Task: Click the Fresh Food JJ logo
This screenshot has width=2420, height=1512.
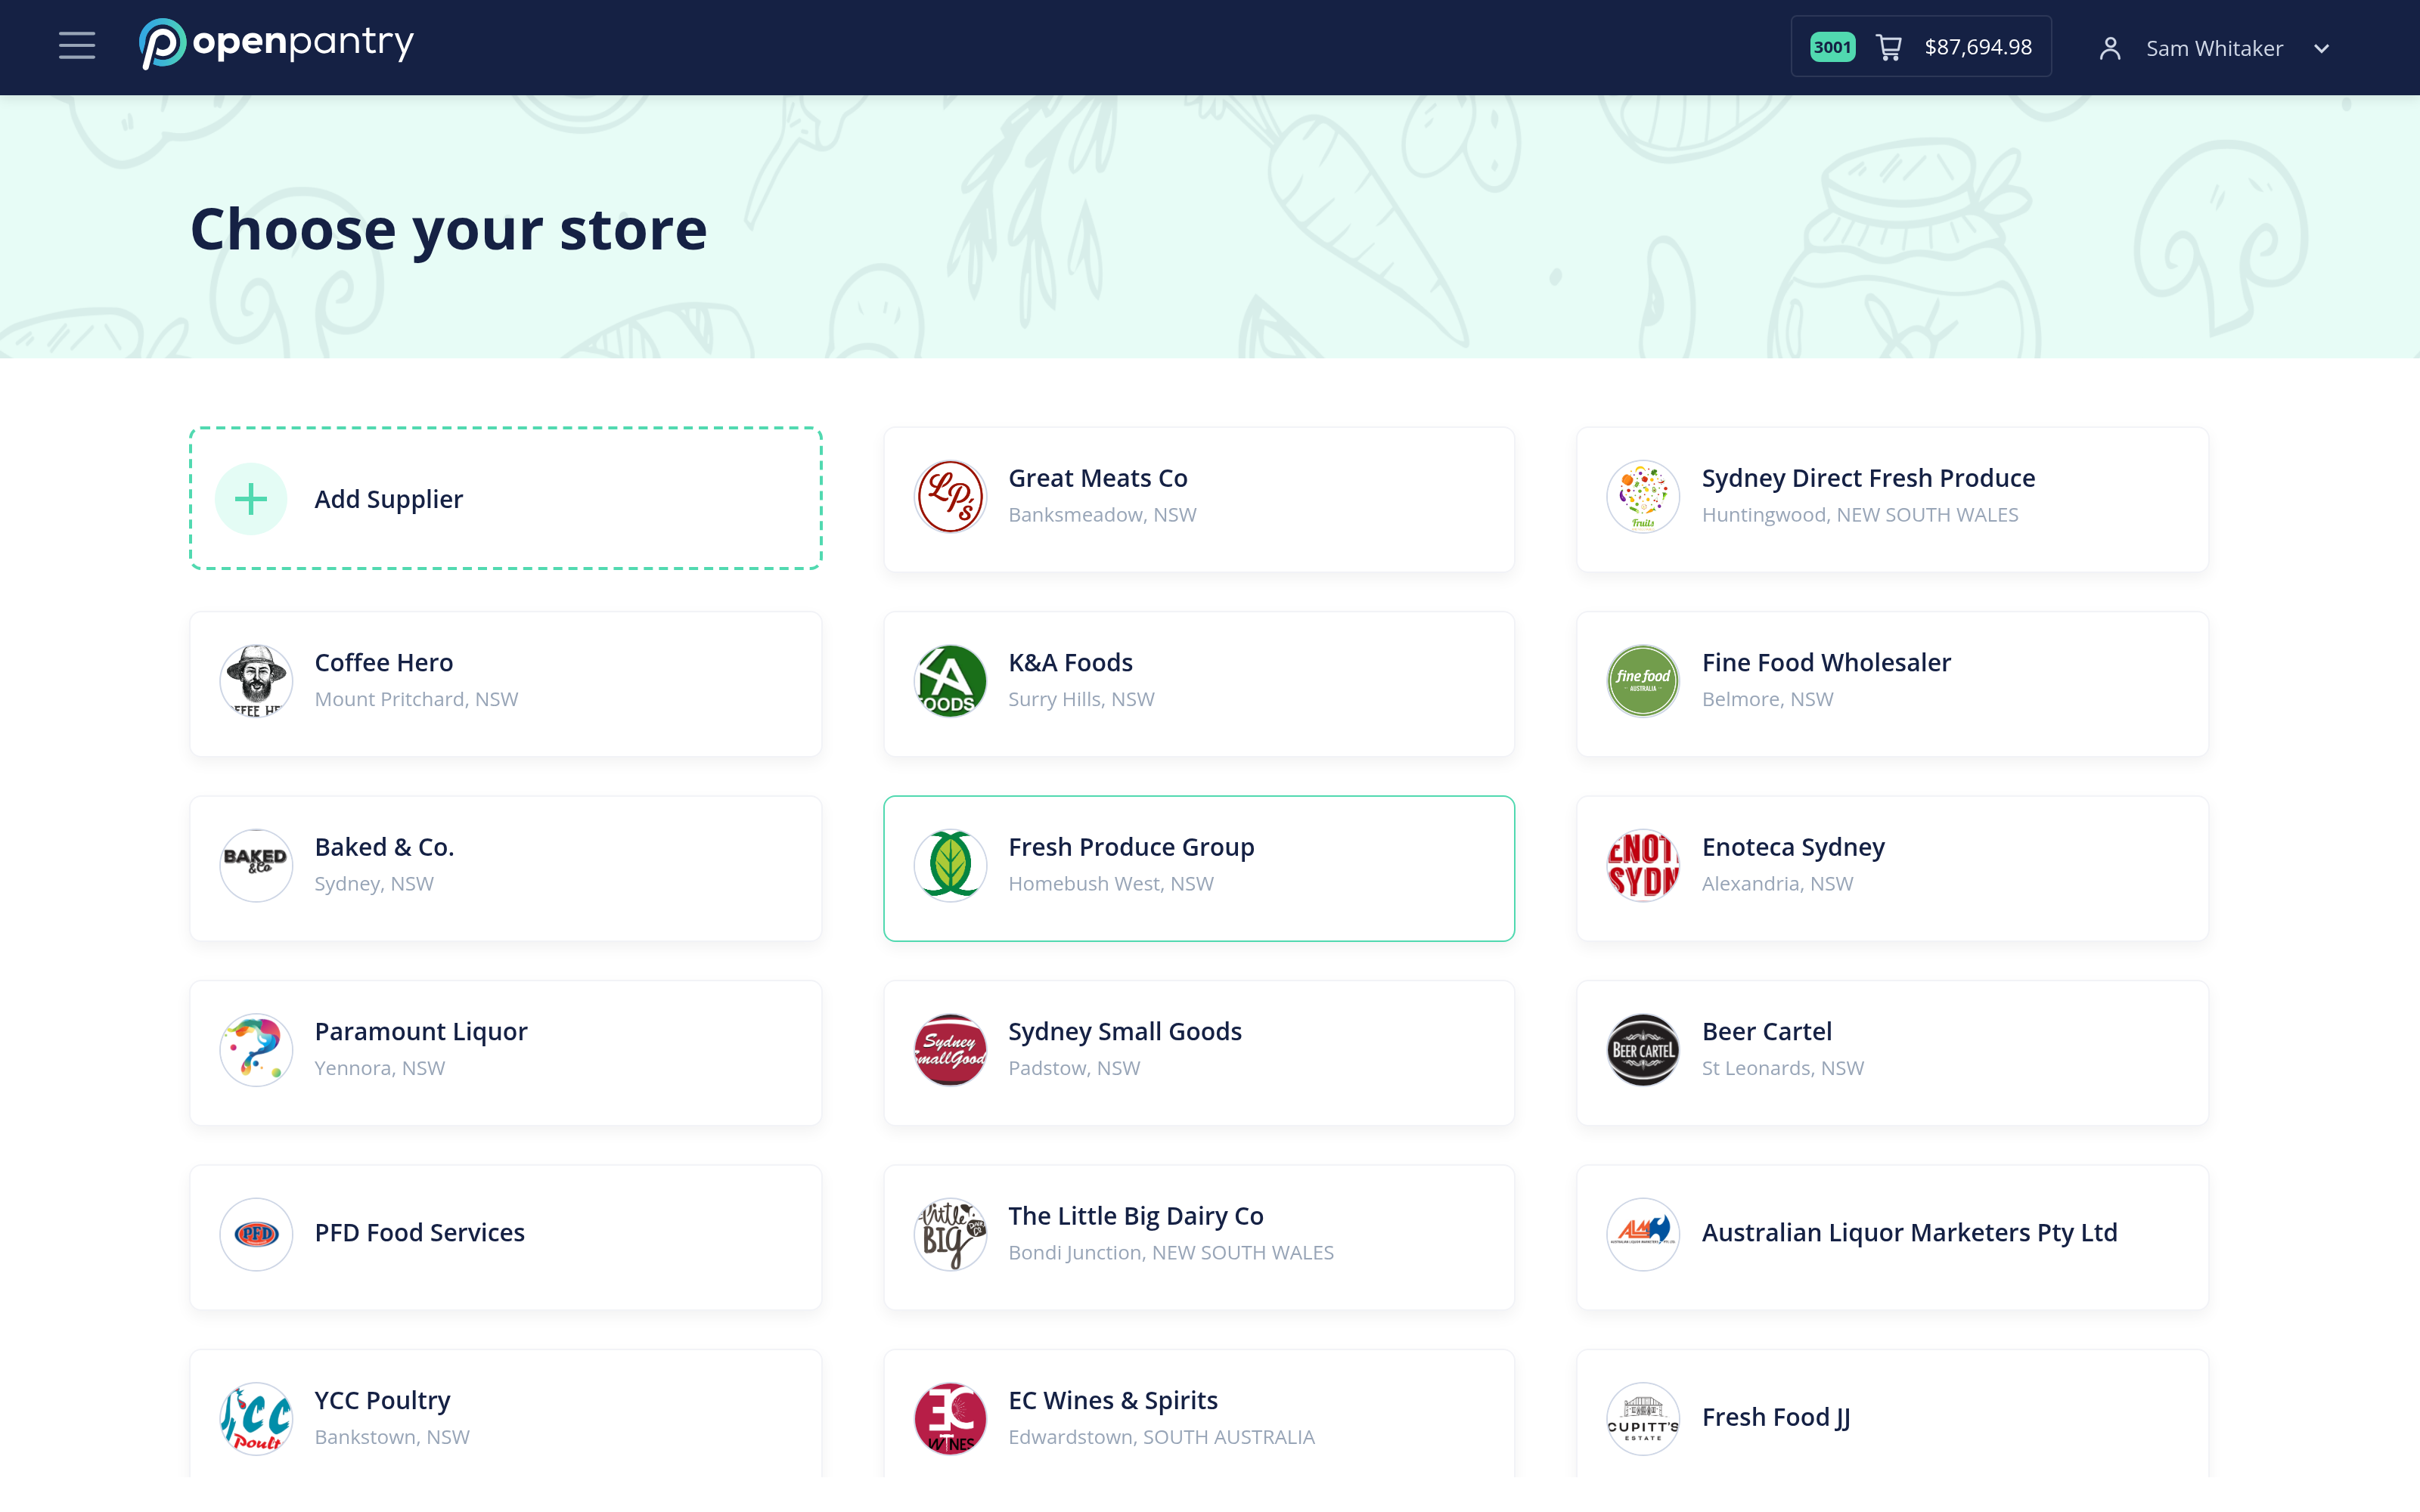Action: pyautogui.click(x=1643, y=1418)
